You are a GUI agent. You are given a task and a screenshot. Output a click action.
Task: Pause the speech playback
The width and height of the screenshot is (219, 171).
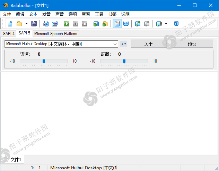(76, 24)
